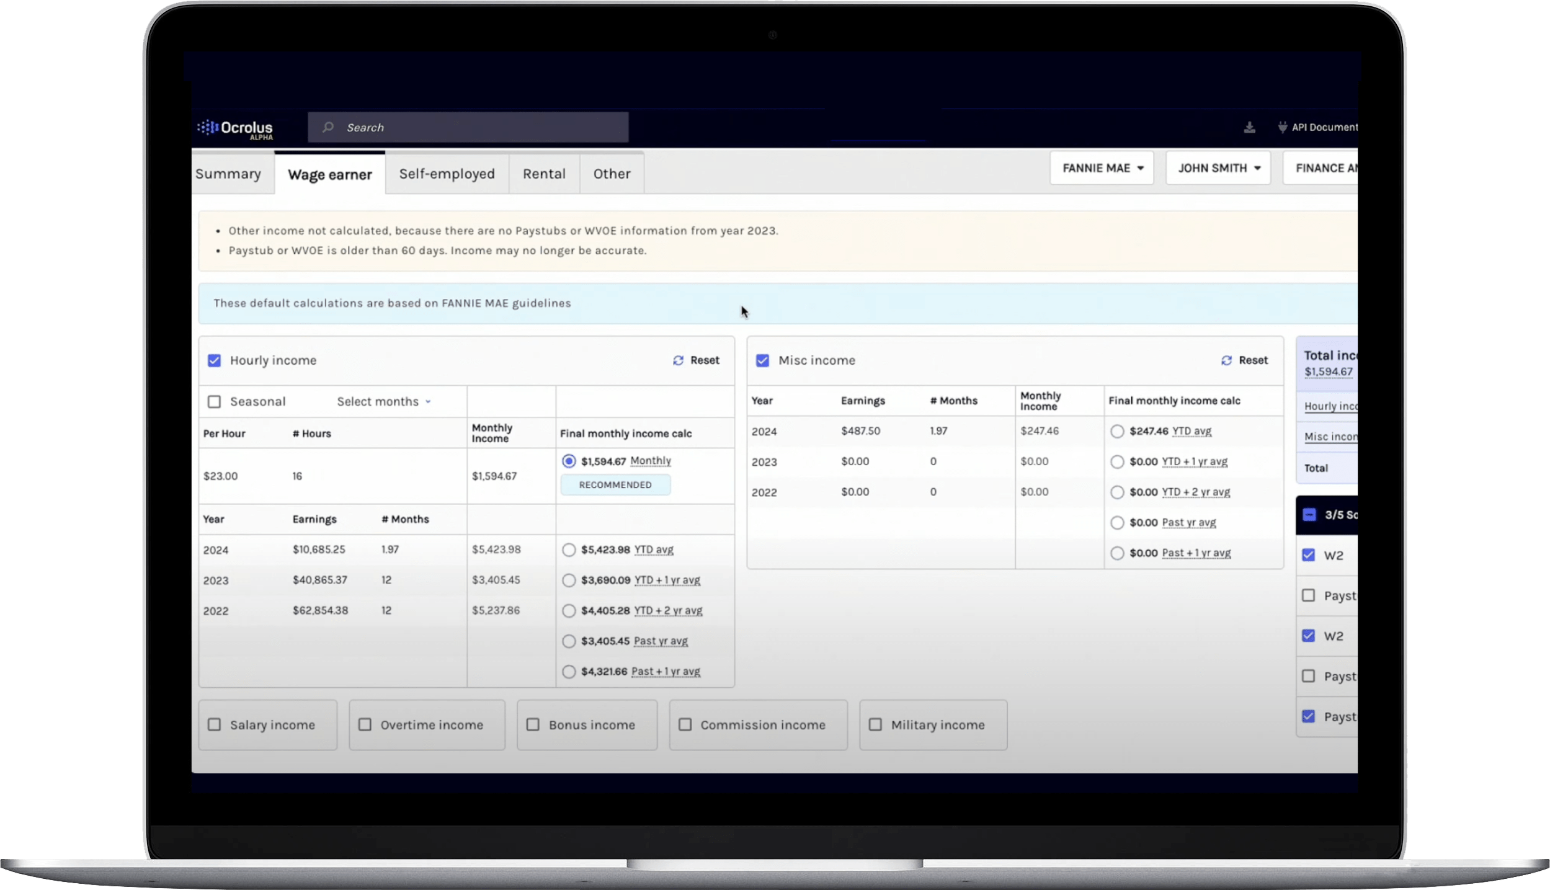
Task: Click Hourly income reset refresh icon
Action: tap(678, 360)
